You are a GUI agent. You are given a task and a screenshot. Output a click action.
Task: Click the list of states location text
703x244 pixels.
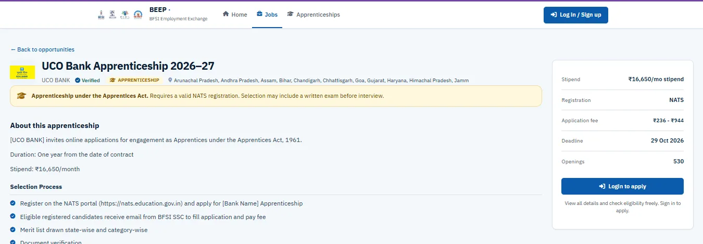(321, 80)
